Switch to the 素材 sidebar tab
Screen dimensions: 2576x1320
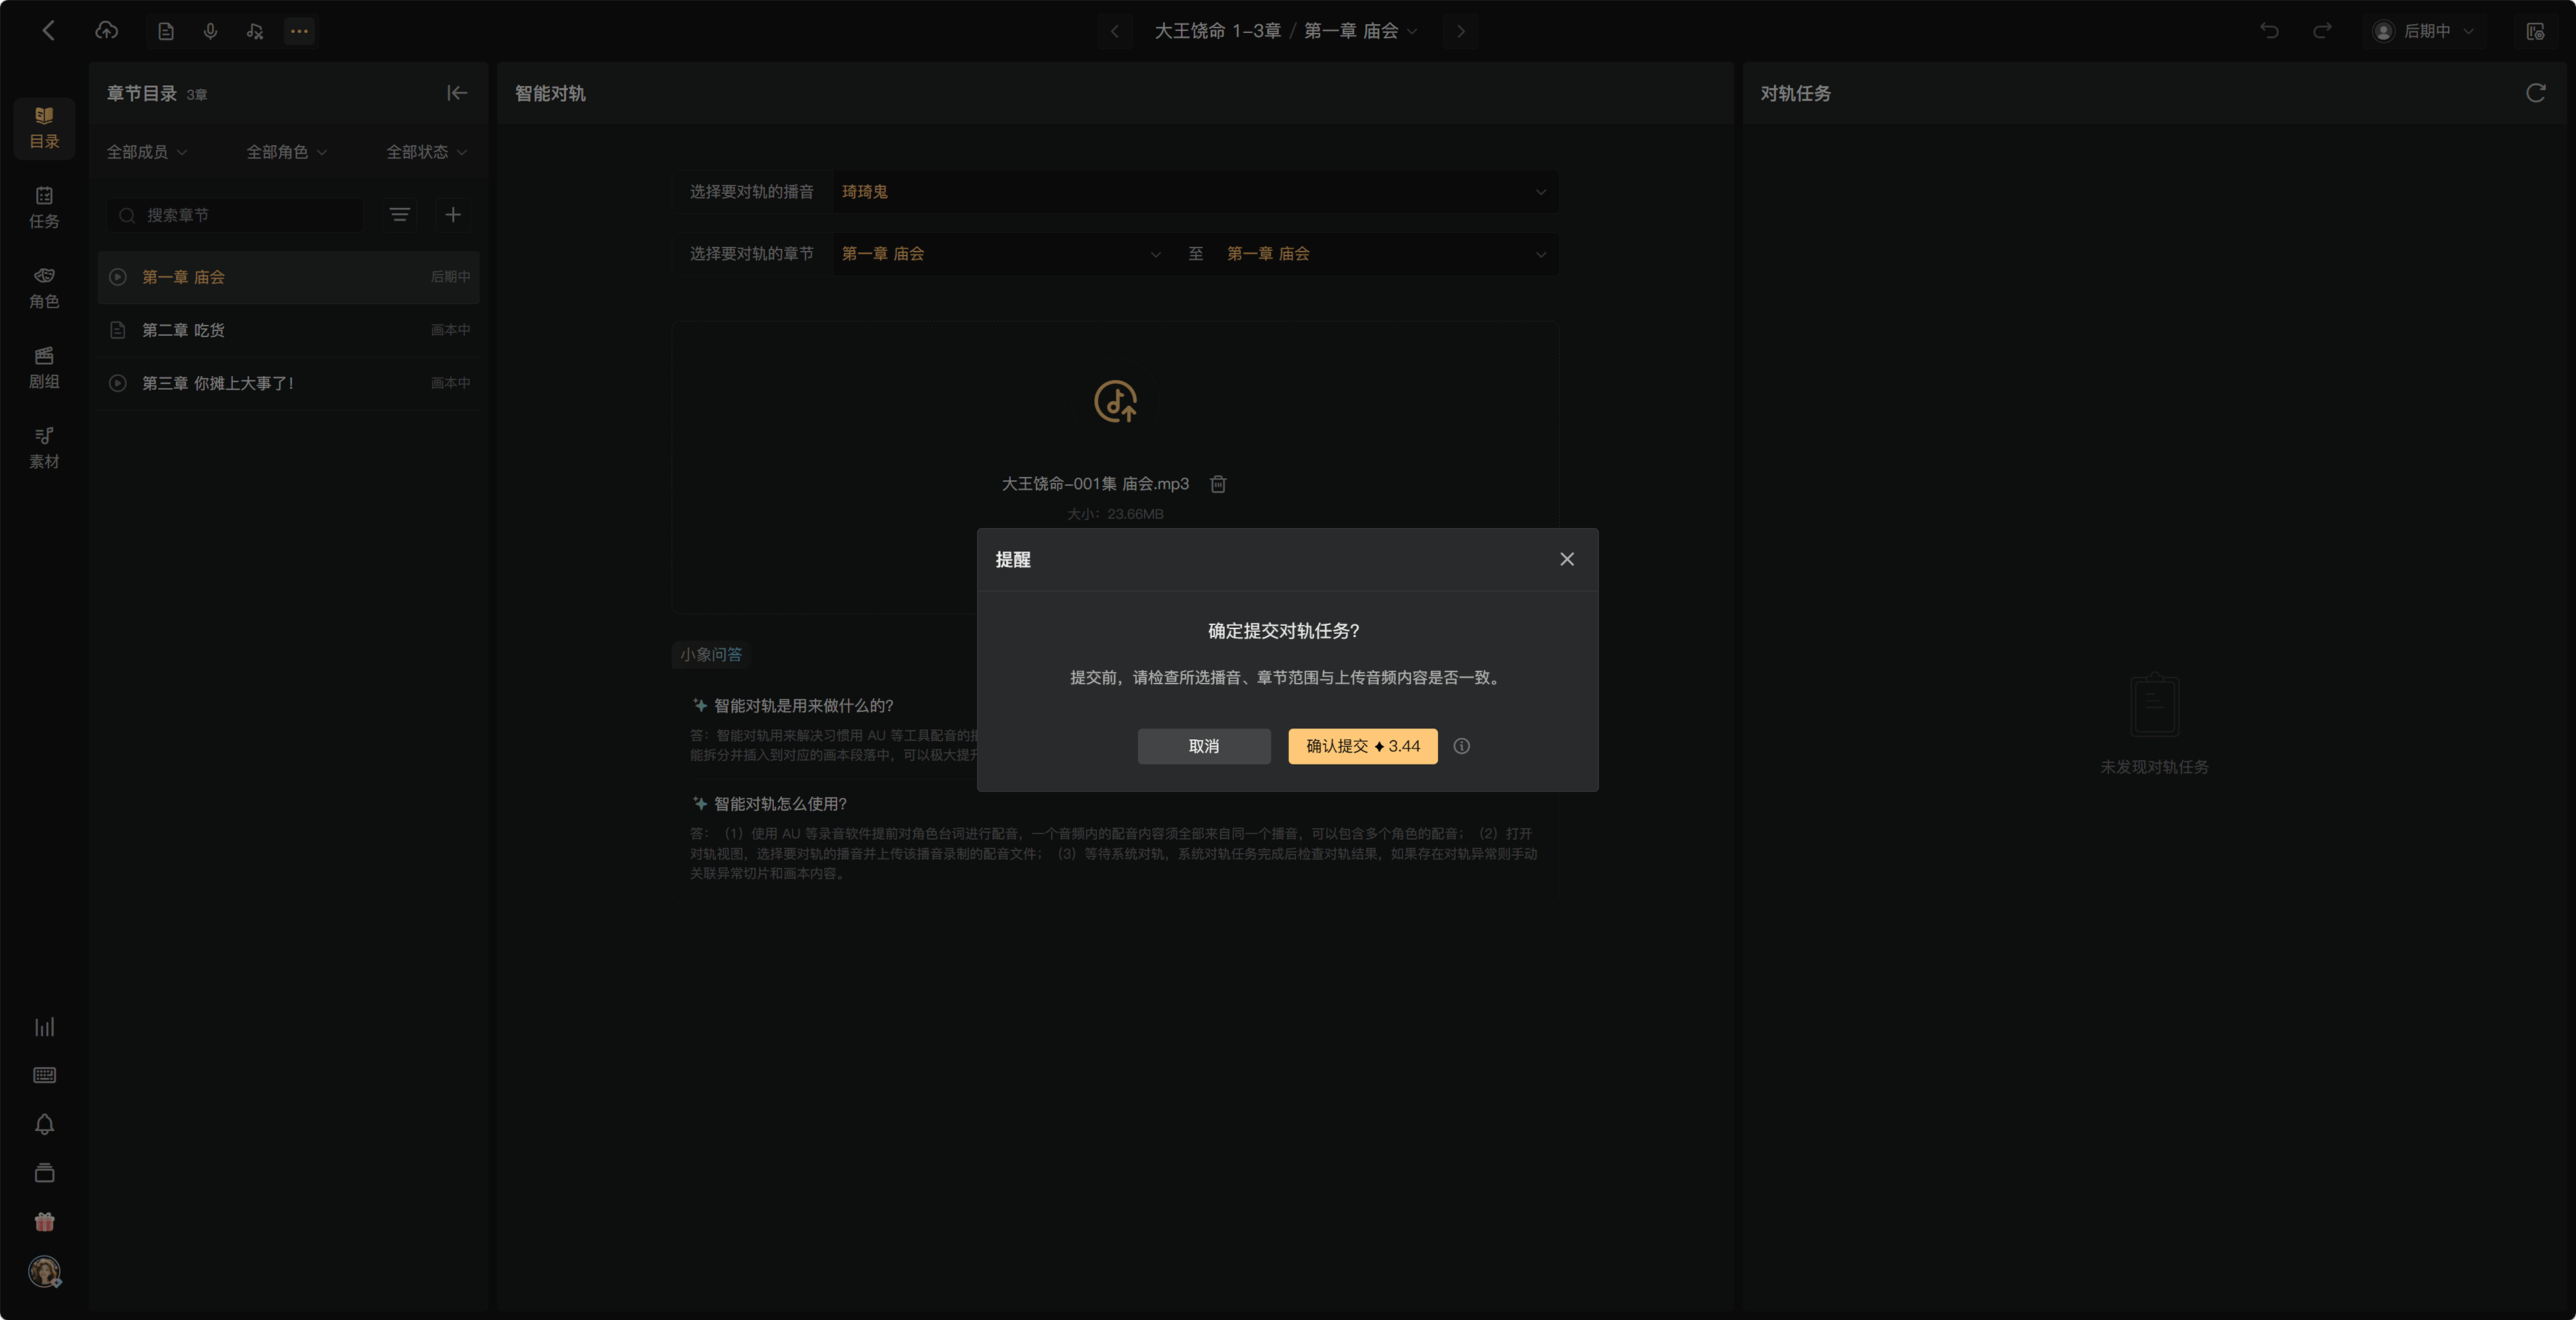pyautogui.click(x=44, y=448)
